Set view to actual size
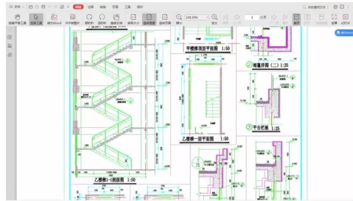This screenshot has height=201, width=353. click(134, 19)
